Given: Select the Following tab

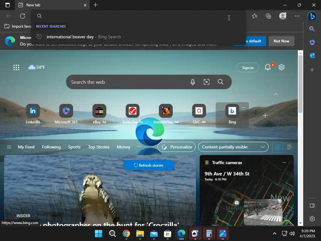Looking at the screenshot, I should [x=51, y=147].
